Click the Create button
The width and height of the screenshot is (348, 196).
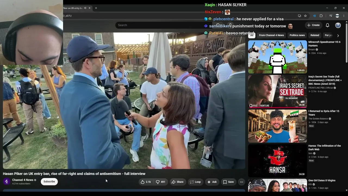click(313, 25)
